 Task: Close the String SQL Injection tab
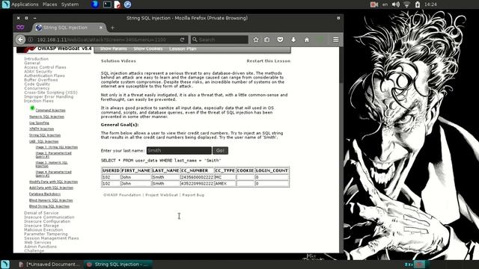pos(101,28)
